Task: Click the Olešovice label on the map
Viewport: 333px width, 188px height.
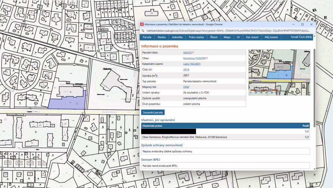Action: [107, 69]
